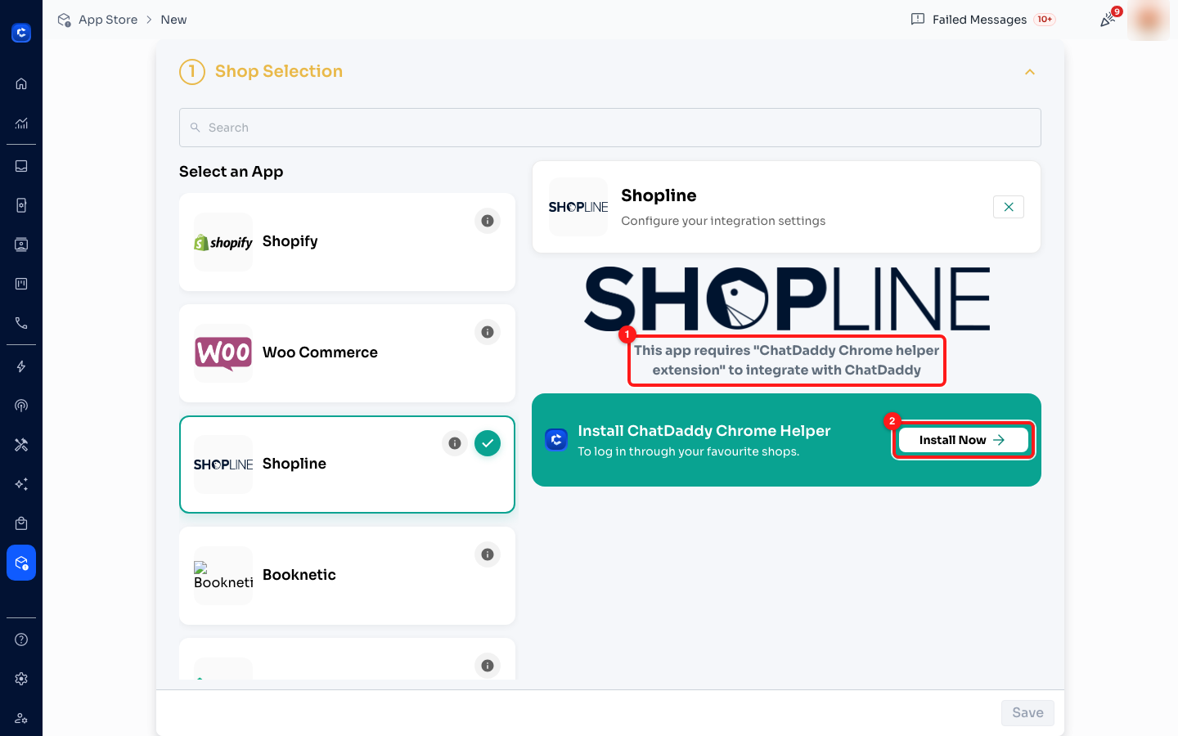Open the AI sparkles icon

(x=21, y=484)
